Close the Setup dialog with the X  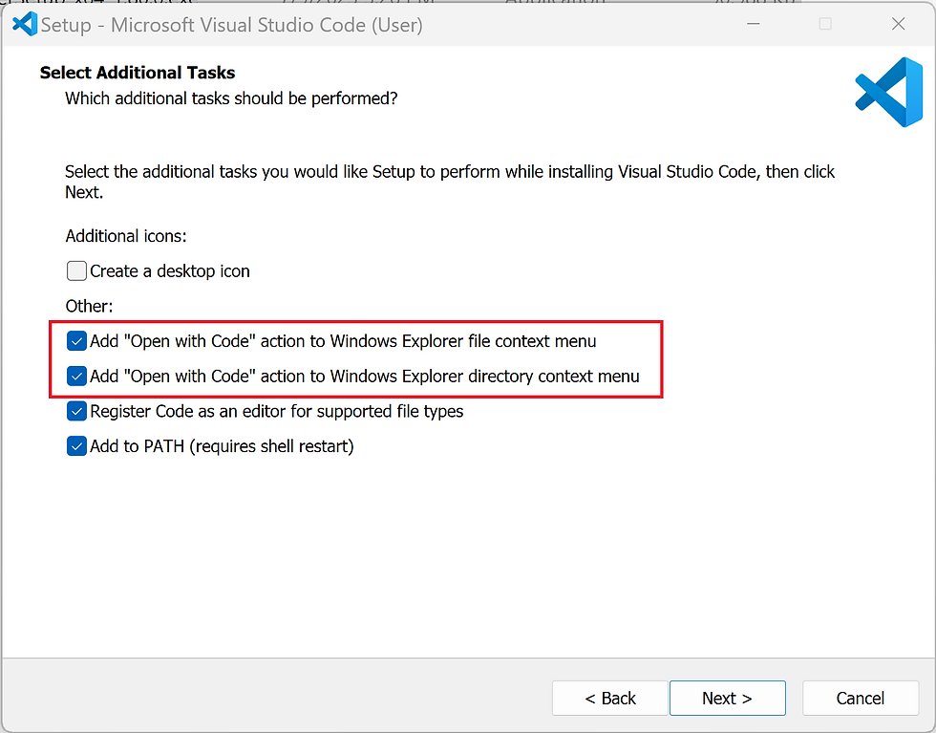(x=898, y=24)
